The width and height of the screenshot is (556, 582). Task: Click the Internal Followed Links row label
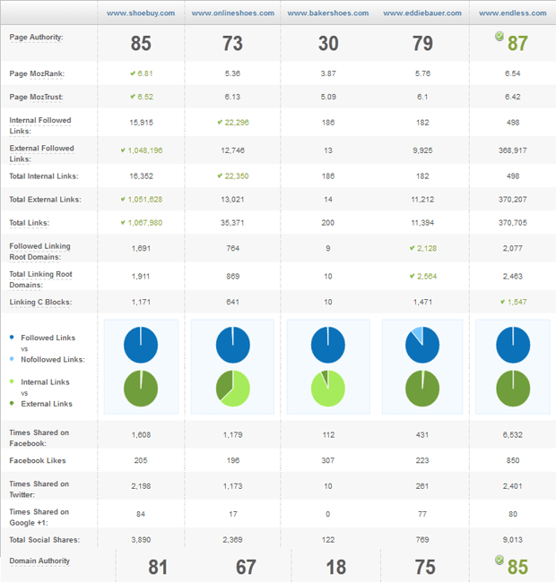tap(40, 125)
